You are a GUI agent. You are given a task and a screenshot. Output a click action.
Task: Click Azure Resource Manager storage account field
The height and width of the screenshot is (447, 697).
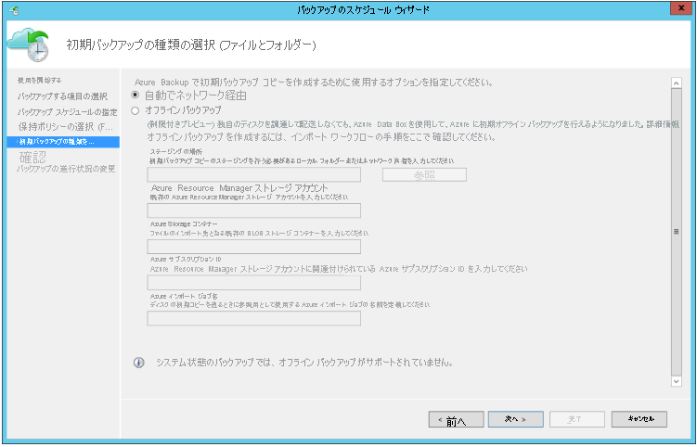coord(253,211)
